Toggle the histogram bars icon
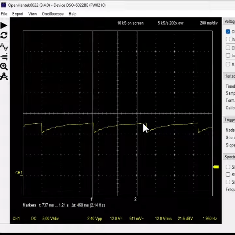 (4, 57)
